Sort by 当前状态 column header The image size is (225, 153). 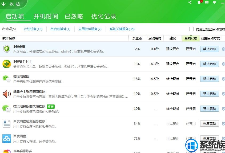coord(191,38)
